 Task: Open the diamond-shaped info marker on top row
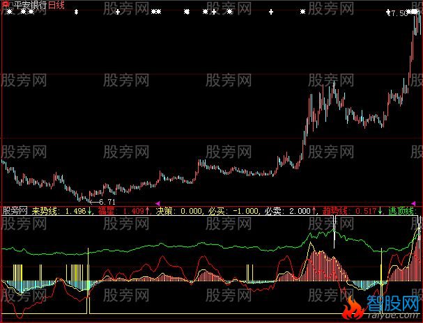77,12
